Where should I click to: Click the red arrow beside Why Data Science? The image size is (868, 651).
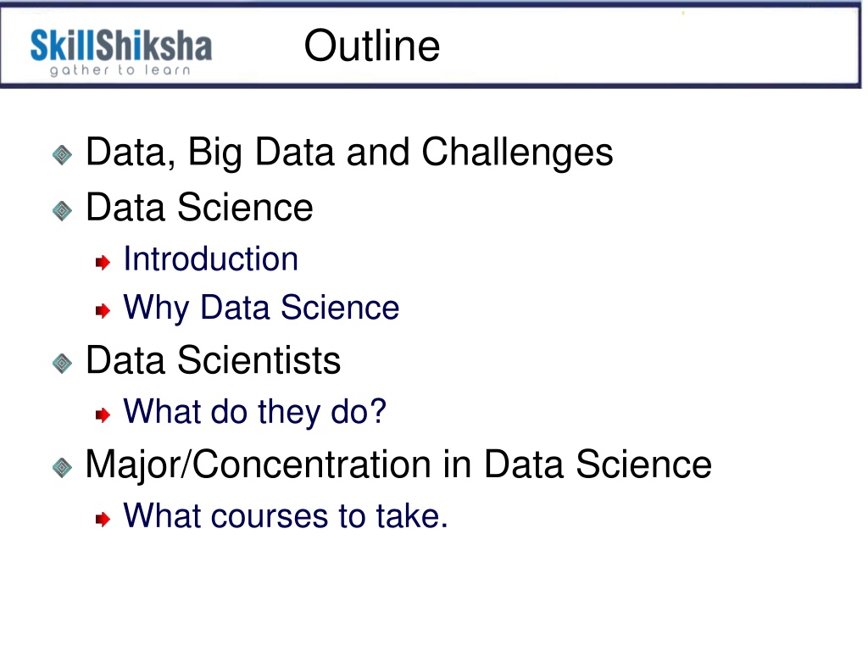coord(103,310)
